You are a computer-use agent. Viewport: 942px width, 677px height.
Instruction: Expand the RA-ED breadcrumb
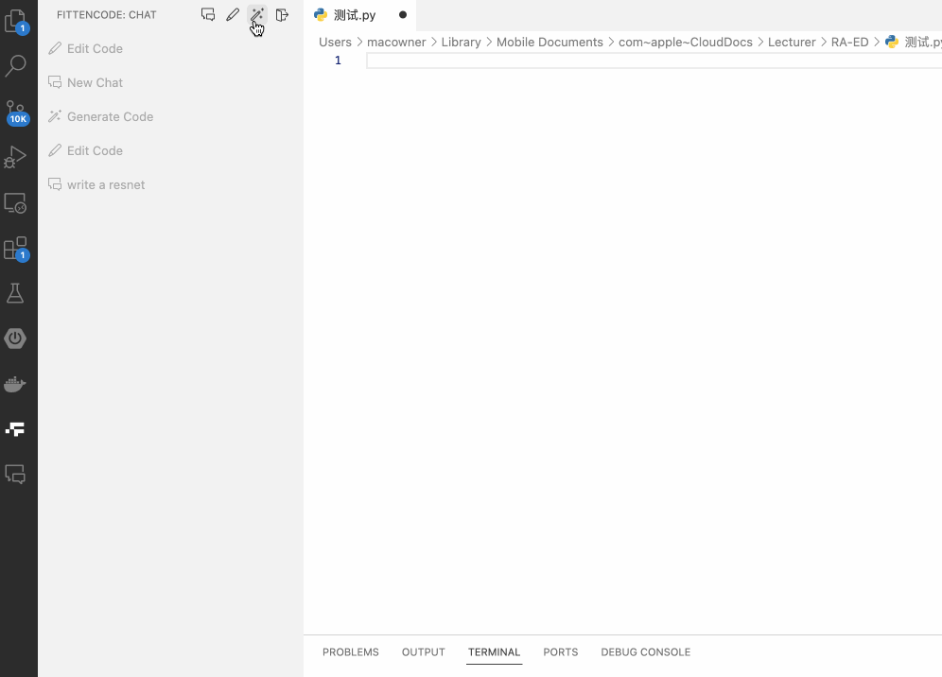(849, 42)
